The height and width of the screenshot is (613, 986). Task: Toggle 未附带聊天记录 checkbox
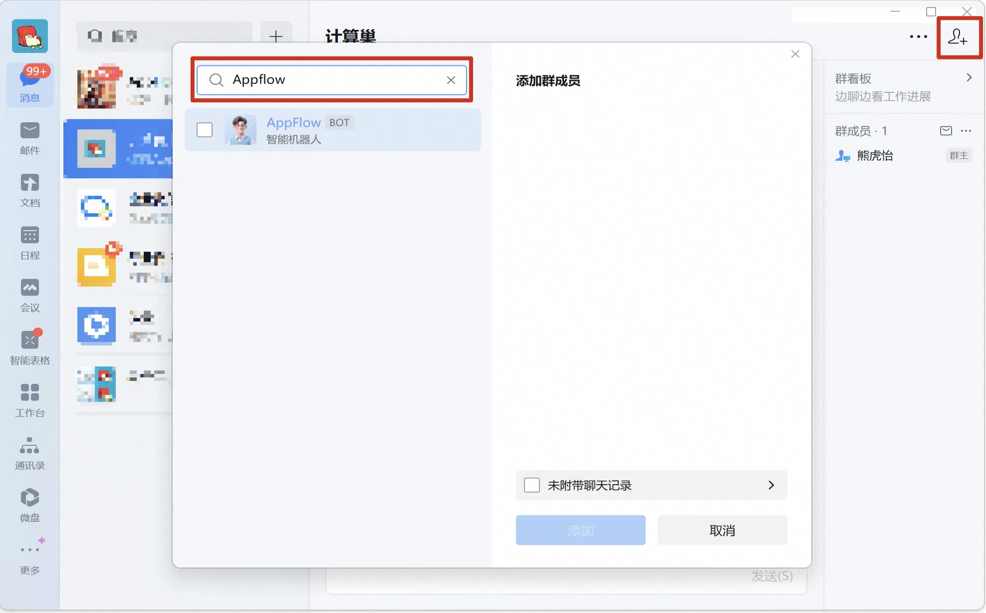point(532,485)
